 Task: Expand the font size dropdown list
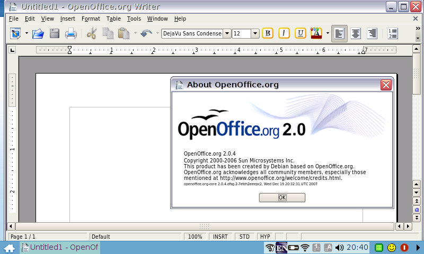coord(255,33)
